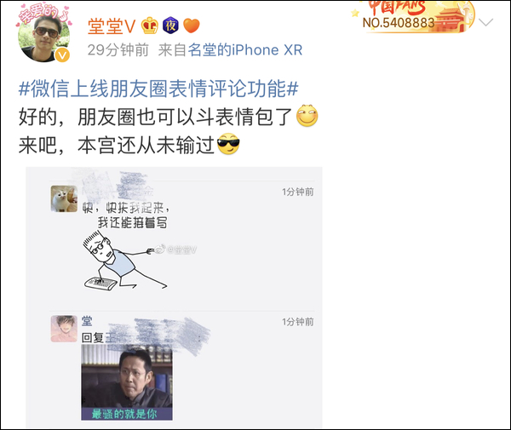
Task: Tap the gold crown membership icon
Action: (x=150, y=26)
